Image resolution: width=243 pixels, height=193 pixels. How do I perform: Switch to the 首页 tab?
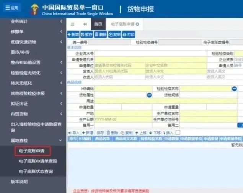(x=98, y=24)
